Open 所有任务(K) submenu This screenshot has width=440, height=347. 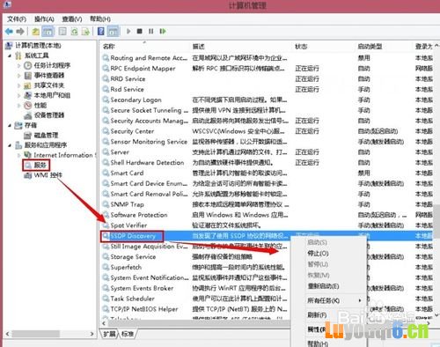pyautogui.click(x=324, y=301)
